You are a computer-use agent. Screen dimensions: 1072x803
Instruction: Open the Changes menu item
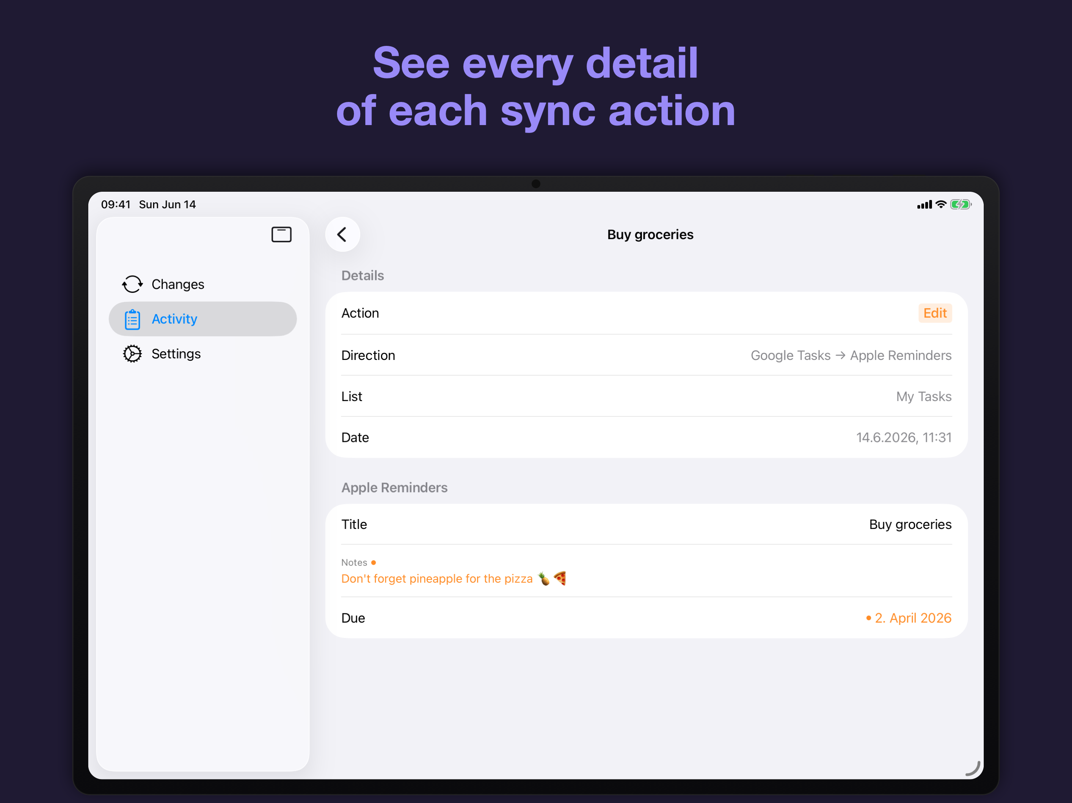(x=202, y=284)
